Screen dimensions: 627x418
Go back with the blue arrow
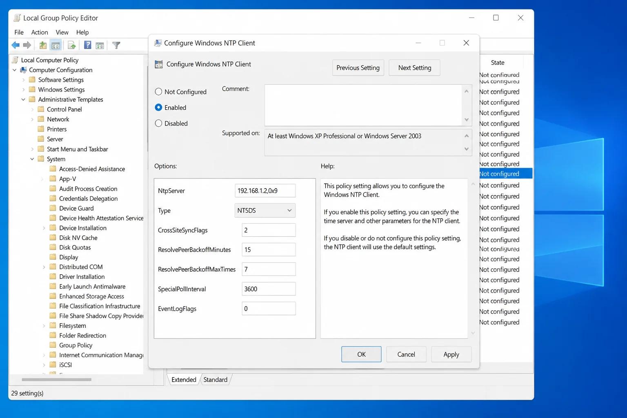[16, 45]
